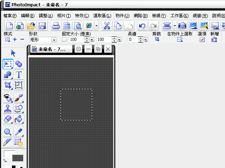
Task: Open the 檔案(F) menu
Action: [10, 15]
